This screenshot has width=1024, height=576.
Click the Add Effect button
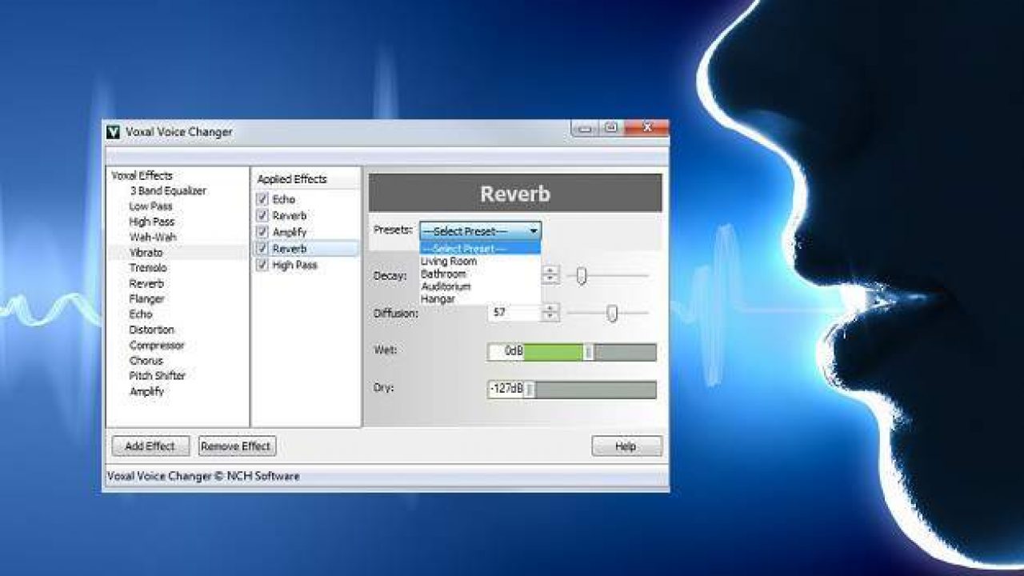coord(150,446)
